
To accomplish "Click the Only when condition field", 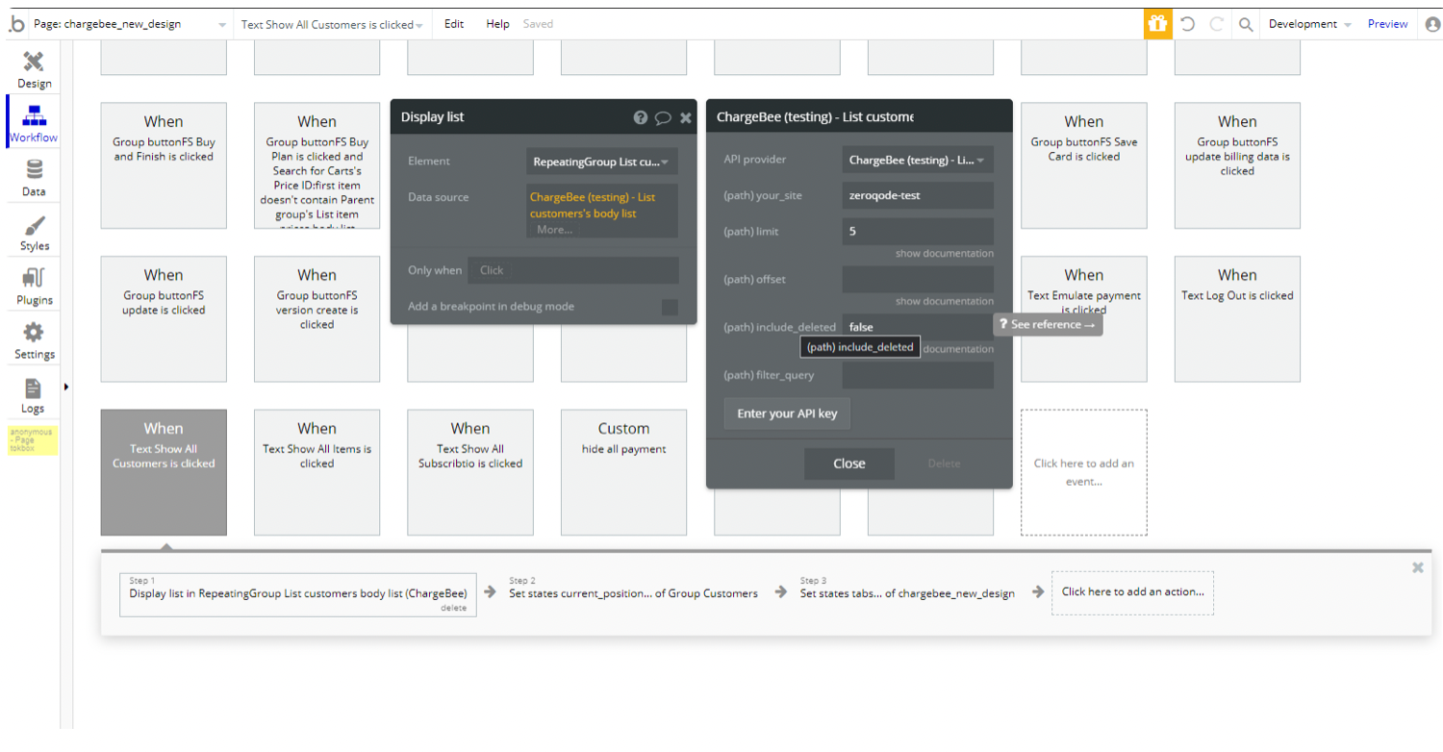I will tap(573, 270).
